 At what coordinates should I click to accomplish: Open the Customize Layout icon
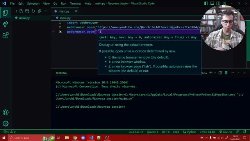225,4
